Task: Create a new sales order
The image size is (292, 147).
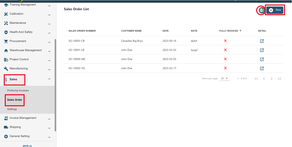Action: (x=275, y=10)
